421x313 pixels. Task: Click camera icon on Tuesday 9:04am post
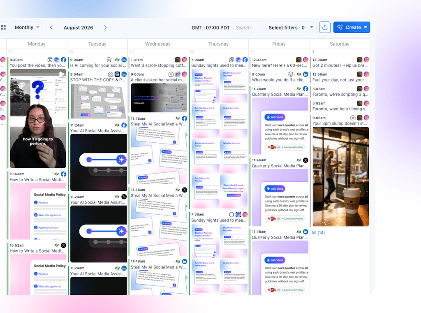110,74
